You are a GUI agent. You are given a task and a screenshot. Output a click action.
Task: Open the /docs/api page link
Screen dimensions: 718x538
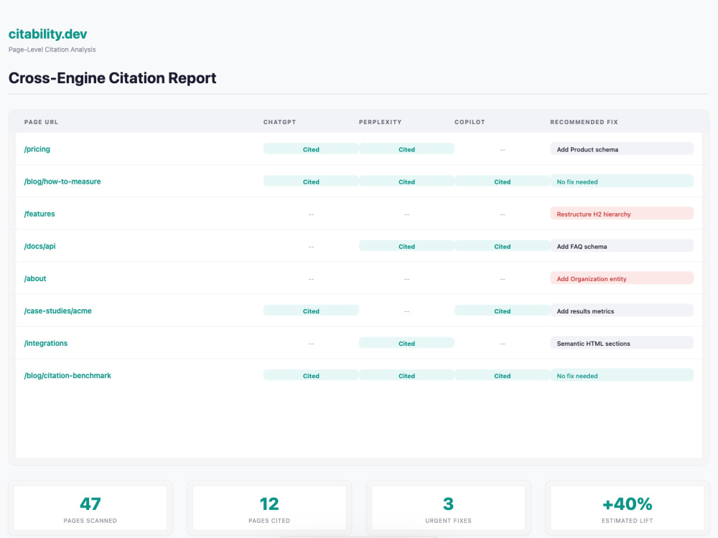click(x=39, y=246)
